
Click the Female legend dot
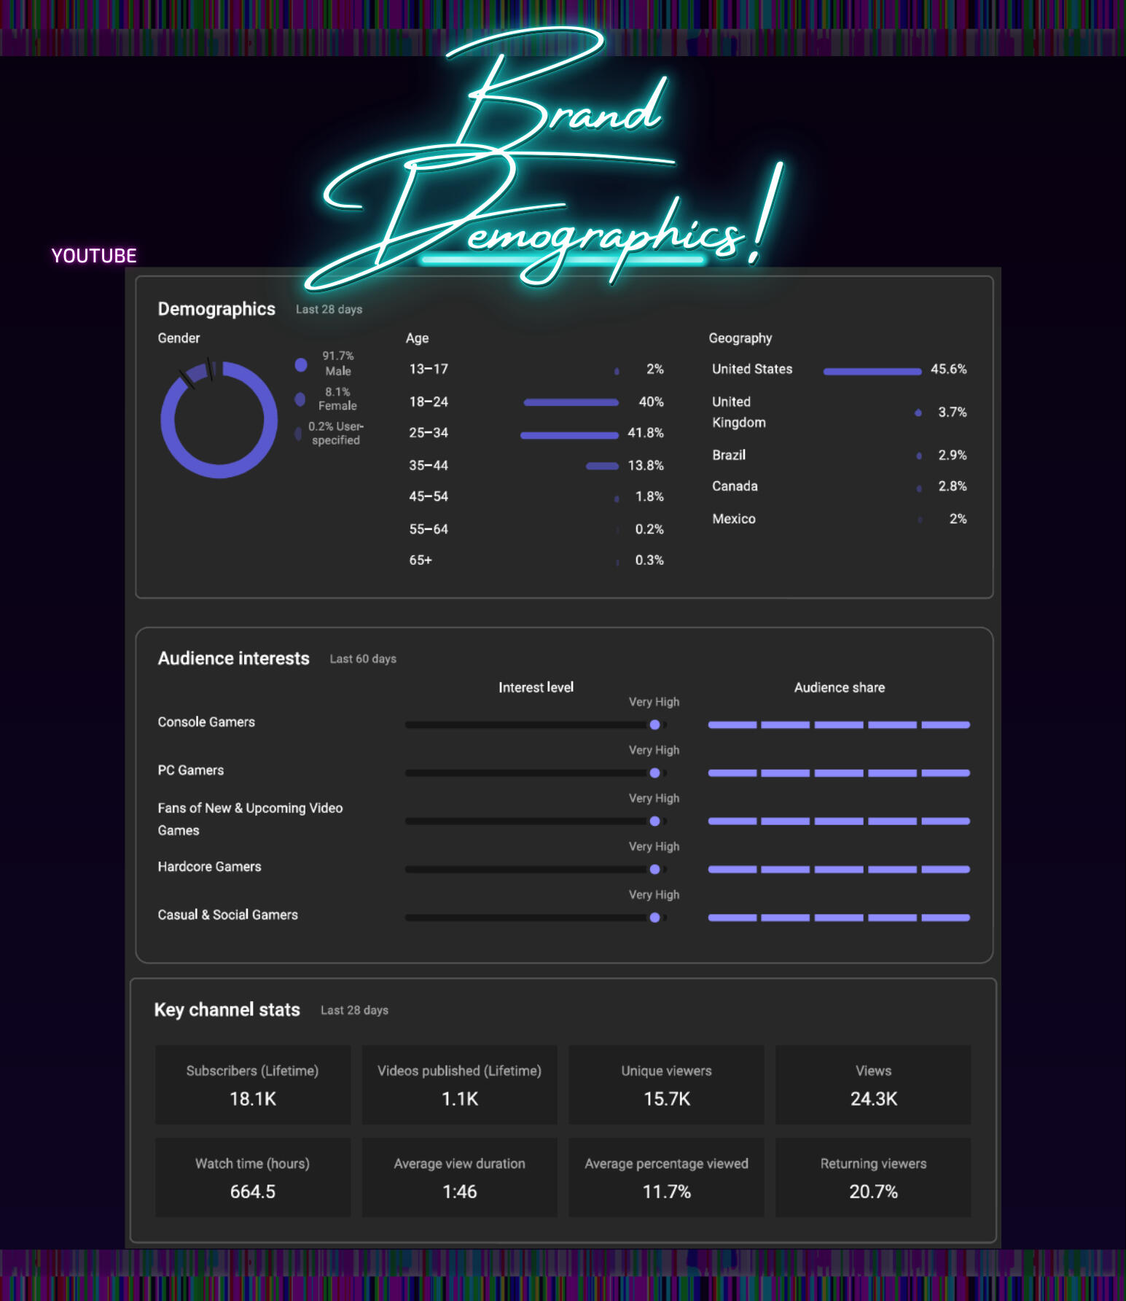coord(300,399)
